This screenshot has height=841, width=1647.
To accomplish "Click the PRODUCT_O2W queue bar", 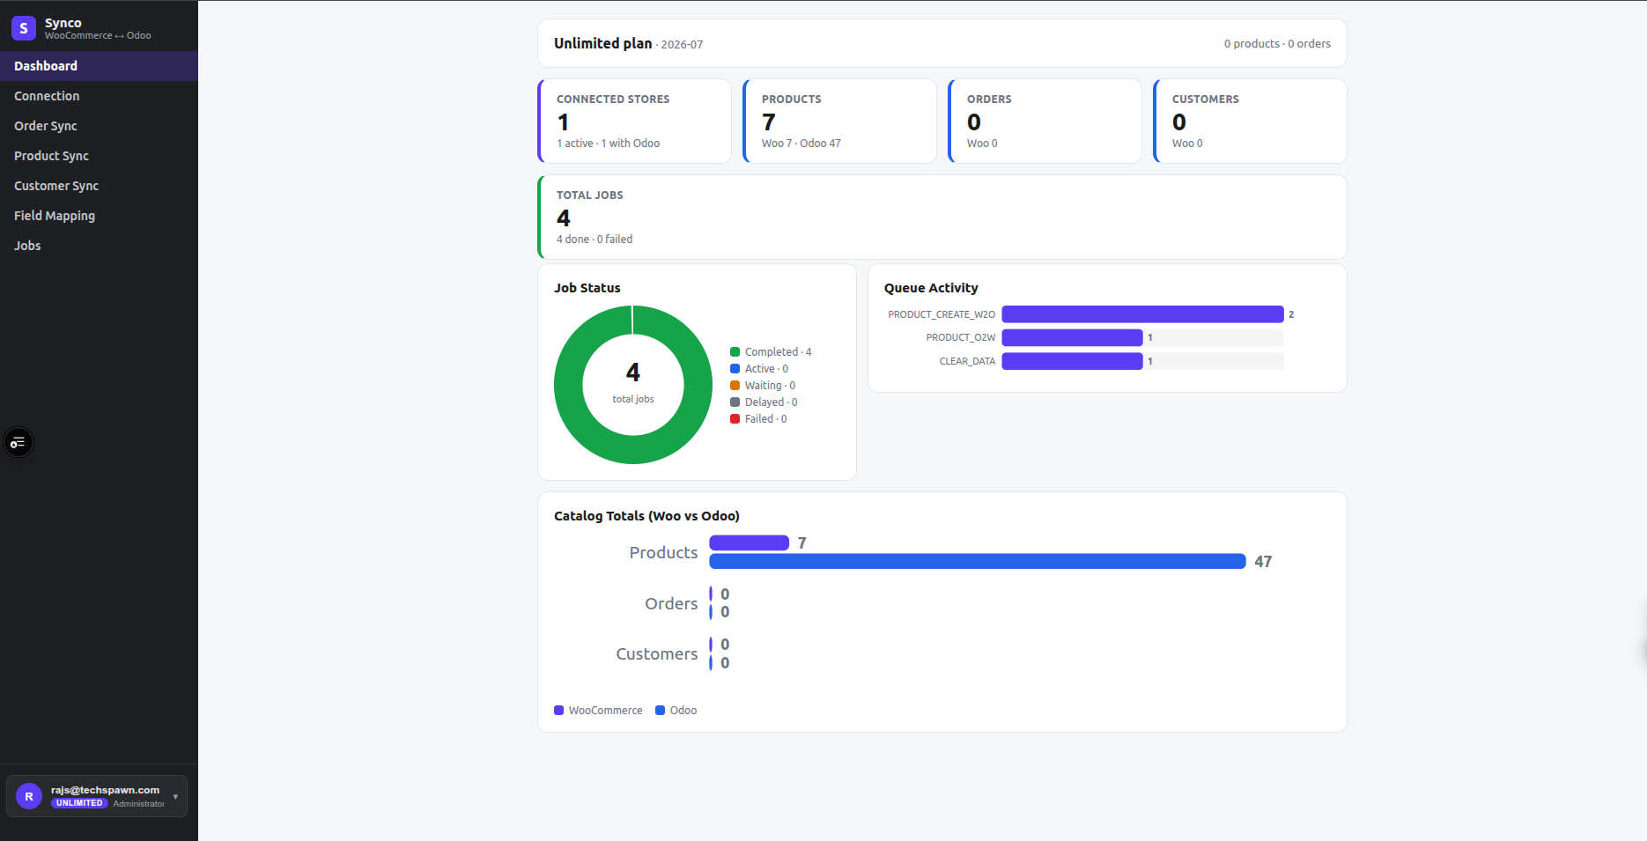I will pos(1072,337).
